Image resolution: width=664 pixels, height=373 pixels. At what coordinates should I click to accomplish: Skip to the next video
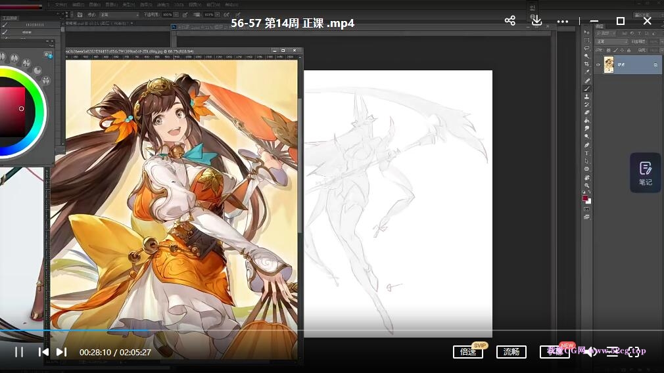click(62, 352)
